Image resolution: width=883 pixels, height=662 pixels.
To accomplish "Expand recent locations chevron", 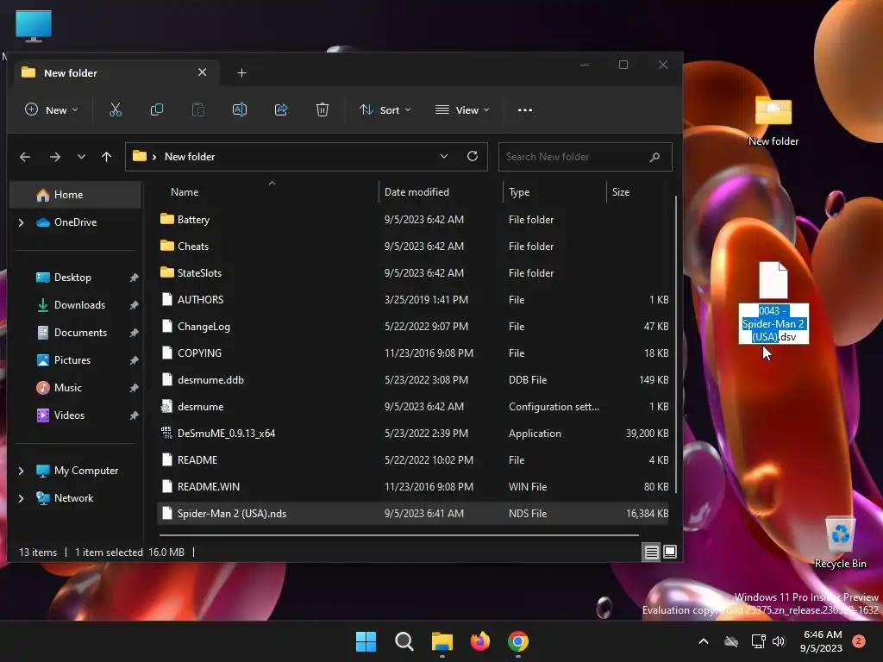I will click(81, 157).
